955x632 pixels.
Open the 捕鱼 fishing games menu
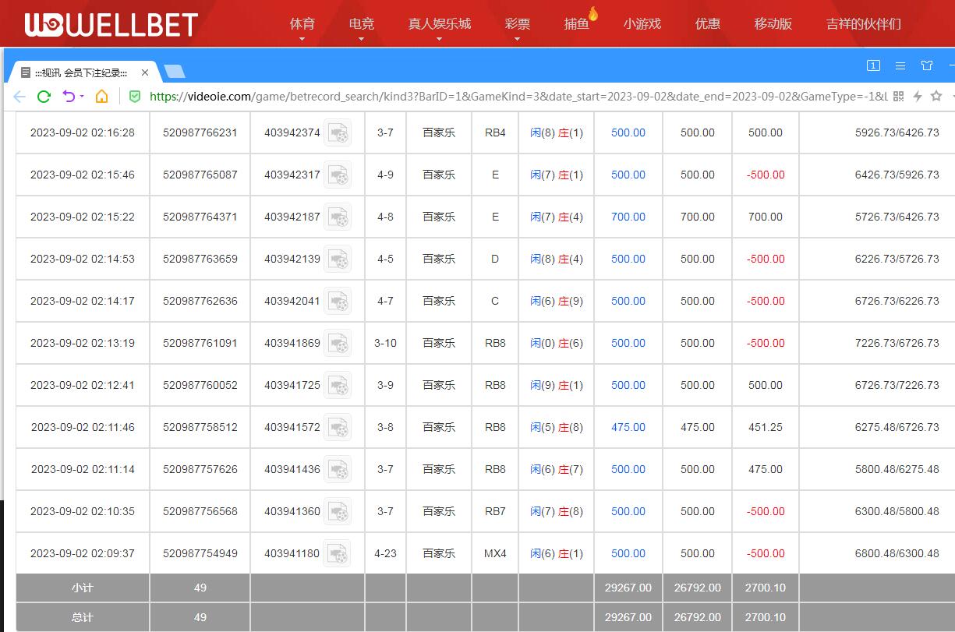tap(577, 23)
